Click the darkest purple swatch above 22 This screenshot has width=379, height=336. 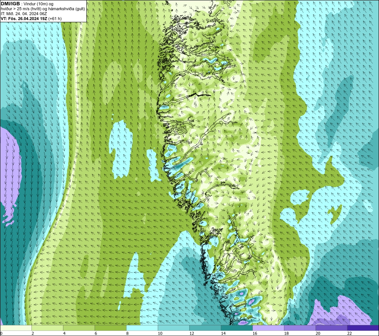point(363,328)
